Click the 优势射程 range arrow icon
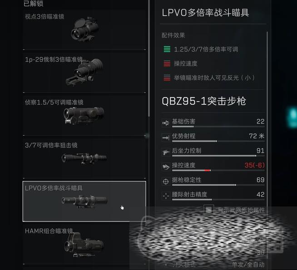 pyautogui.click(x=166, y=137)
